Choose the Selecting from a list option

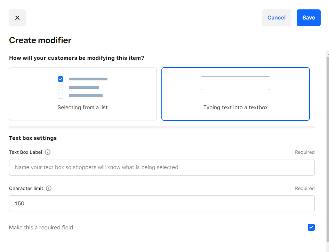point(83,94)
